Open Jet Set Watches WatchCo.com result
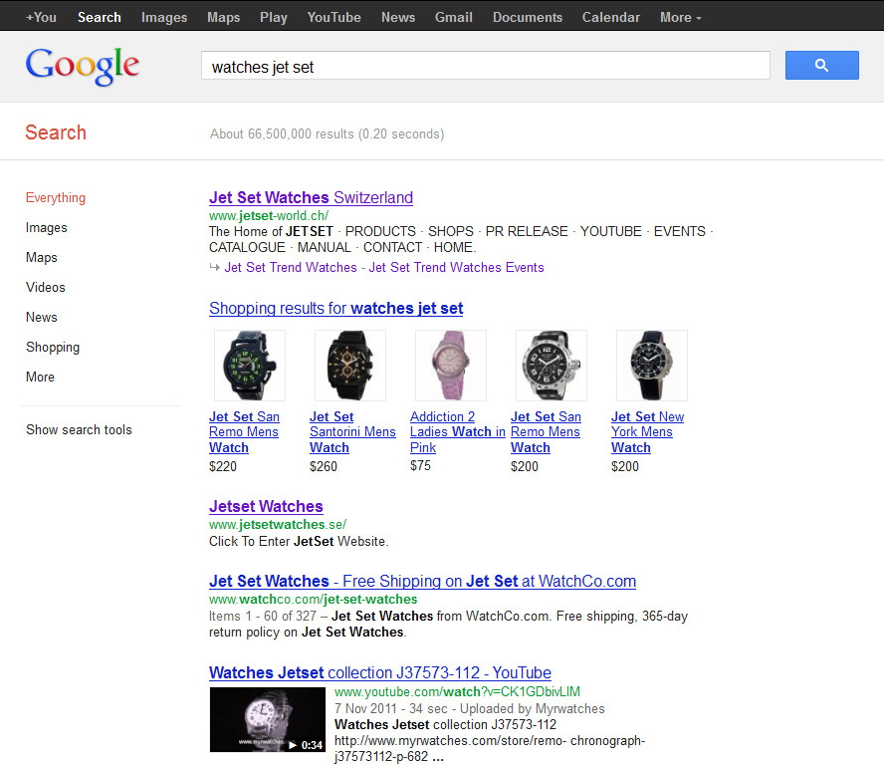The image size is (884, 765). tap(422, 581)
